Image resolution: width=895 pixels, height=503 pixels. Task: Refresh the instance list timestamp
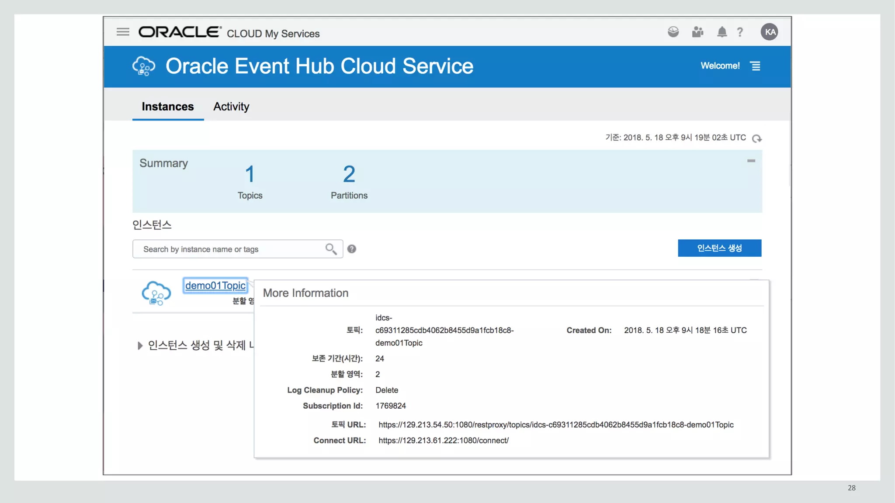757,138
